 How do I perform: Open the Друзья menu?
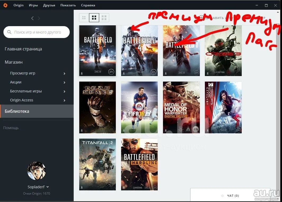[x=49, y=5]
